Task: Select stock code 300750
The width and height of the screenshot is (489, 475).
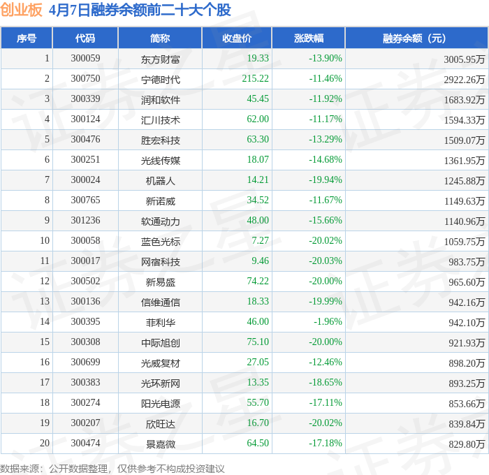Action: (x=85, y=79)
